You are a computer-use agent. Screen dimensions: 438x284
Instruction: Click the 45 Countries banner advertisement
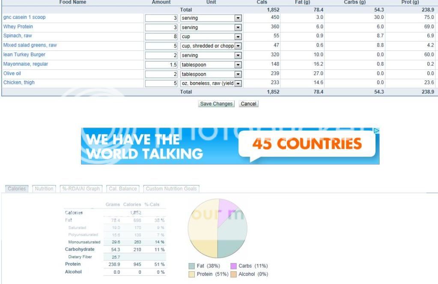point(230,146)
